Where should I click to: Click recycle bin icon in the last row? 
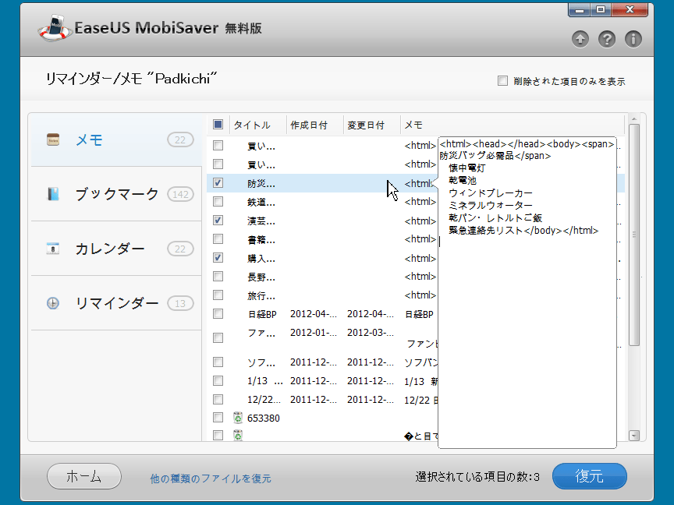click(x=238, y=436)
